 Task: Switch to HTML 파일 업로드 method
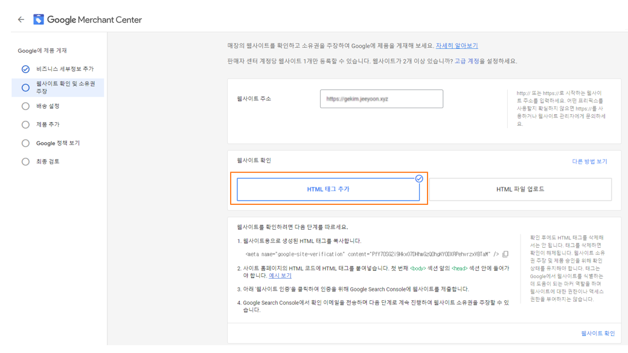tap(520, 189)
